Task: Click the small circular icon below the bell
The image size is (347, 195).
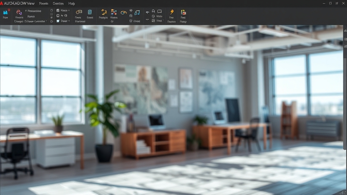Action: coord(154,16)
